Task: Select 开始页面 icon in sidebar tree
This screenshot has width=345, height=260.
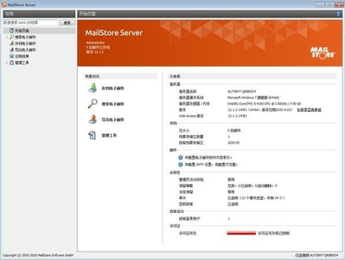Action: coord(11,31)
